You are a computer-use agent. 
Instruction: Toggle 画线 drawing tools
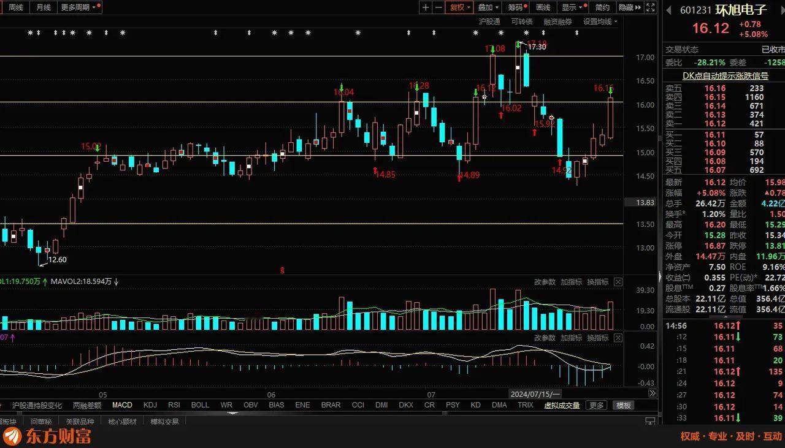click(x=543, y=7)
